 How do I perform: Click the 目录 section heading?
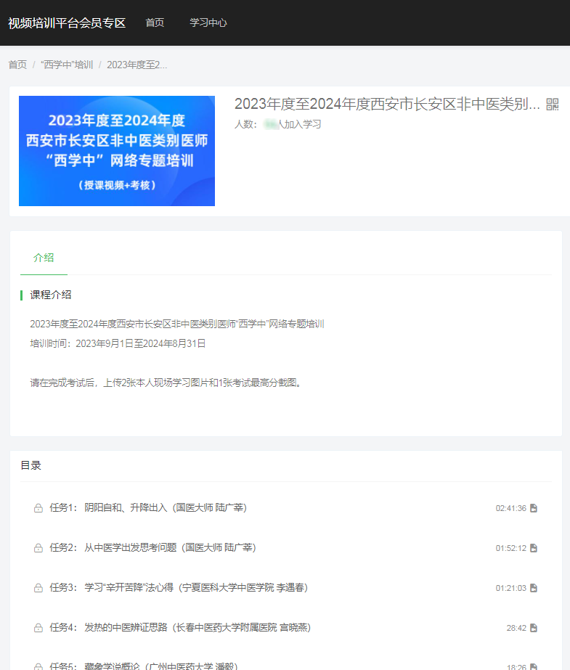pyautogui.click(x=30, y=465)
